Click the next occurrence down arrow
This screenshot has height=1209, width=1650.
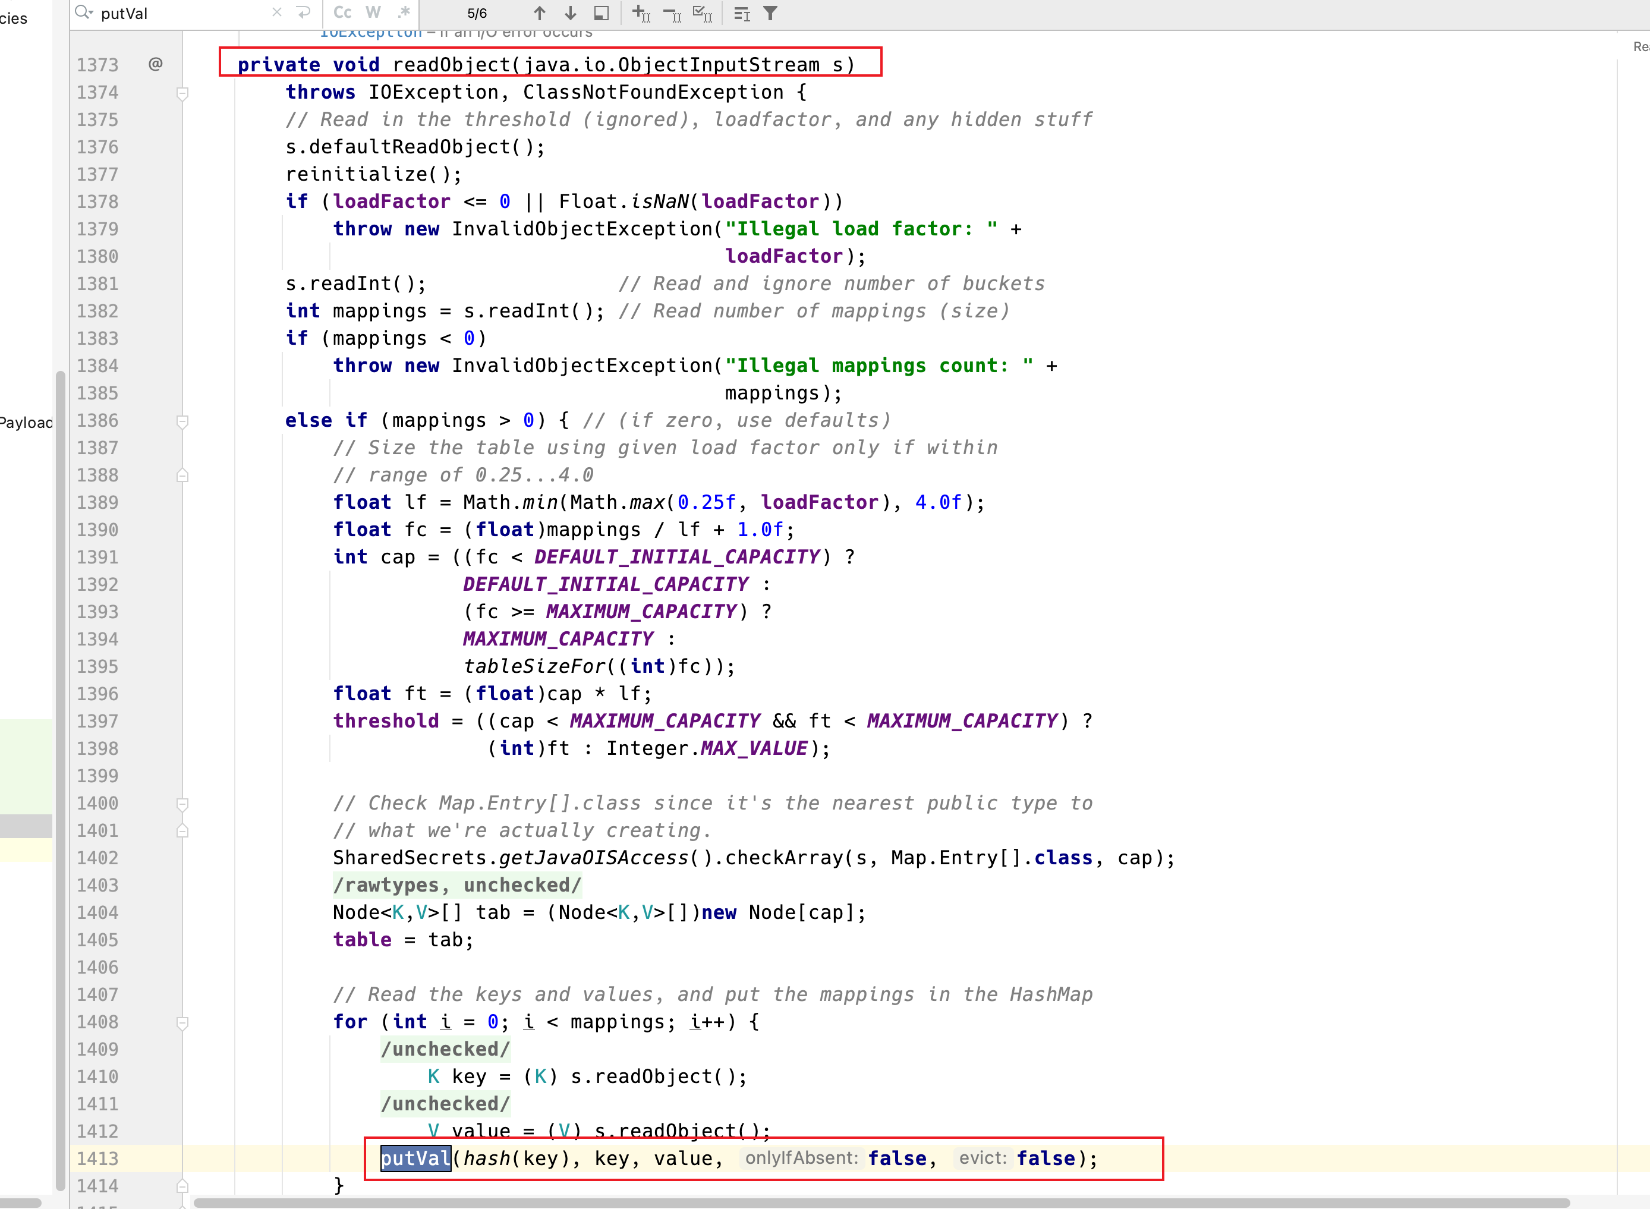[x=571, y=13]
